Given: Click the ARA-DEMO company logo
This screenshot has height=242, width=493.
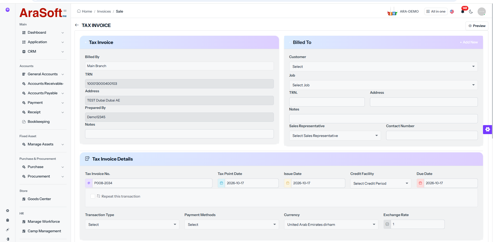Looking at the screenshot, I should [x=392, y=12].
